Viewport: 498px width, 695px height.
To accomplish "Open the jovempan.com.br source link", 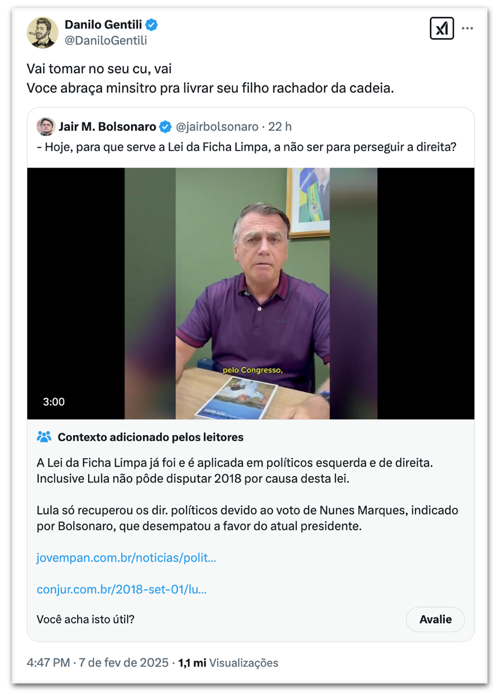I will click(126, 558).
